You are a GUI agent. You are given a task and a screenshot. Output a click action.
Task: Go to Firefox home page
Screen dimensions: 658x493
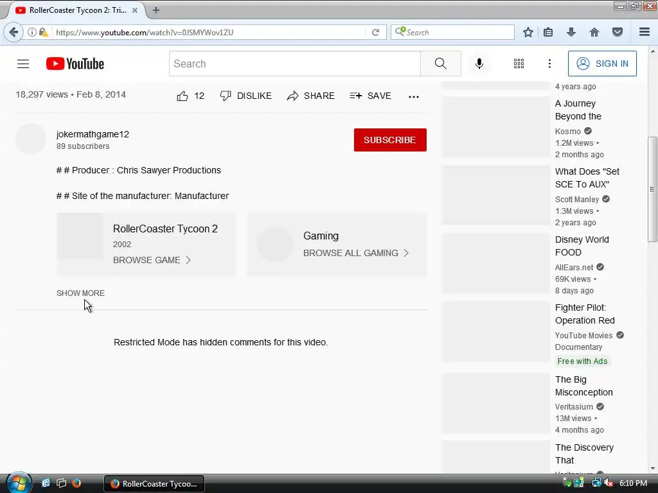pos(594,32)
